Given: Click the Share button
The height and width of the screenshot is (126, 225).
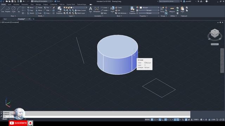Looking at the screenshot, I should 57,1.
